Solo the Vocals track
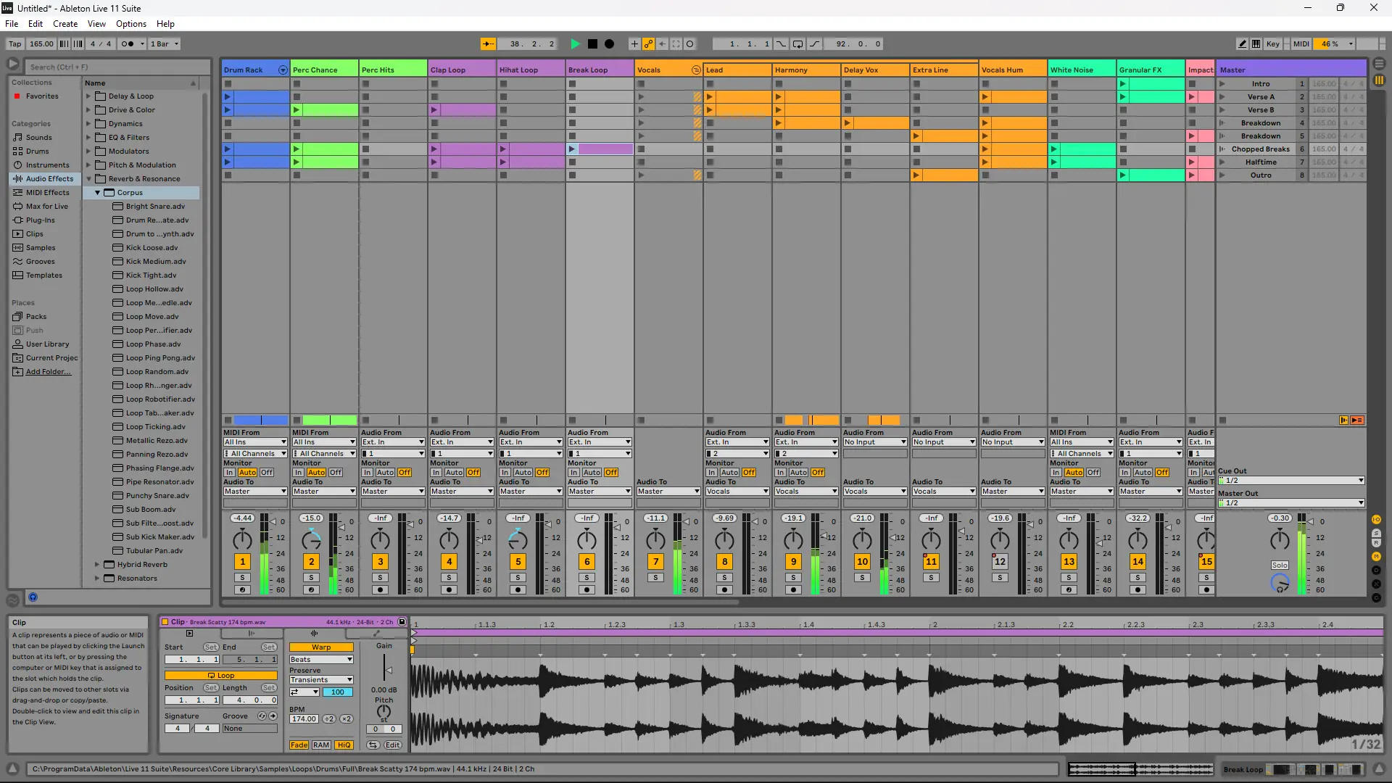1392x783 pixels. pos(655,578)
